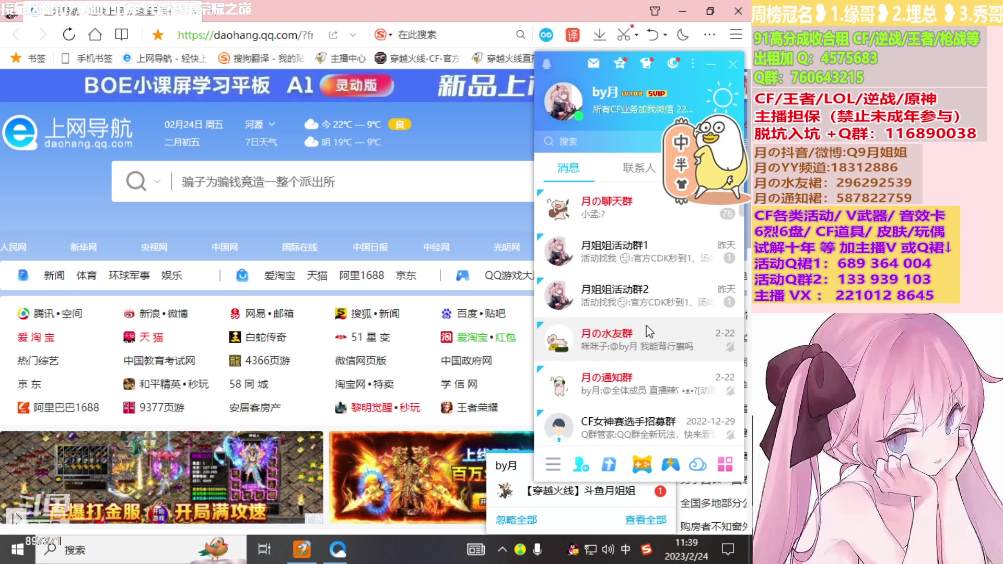Open the translate extension icon
This screenshot has height=564, width=1003.
point(573,35)
